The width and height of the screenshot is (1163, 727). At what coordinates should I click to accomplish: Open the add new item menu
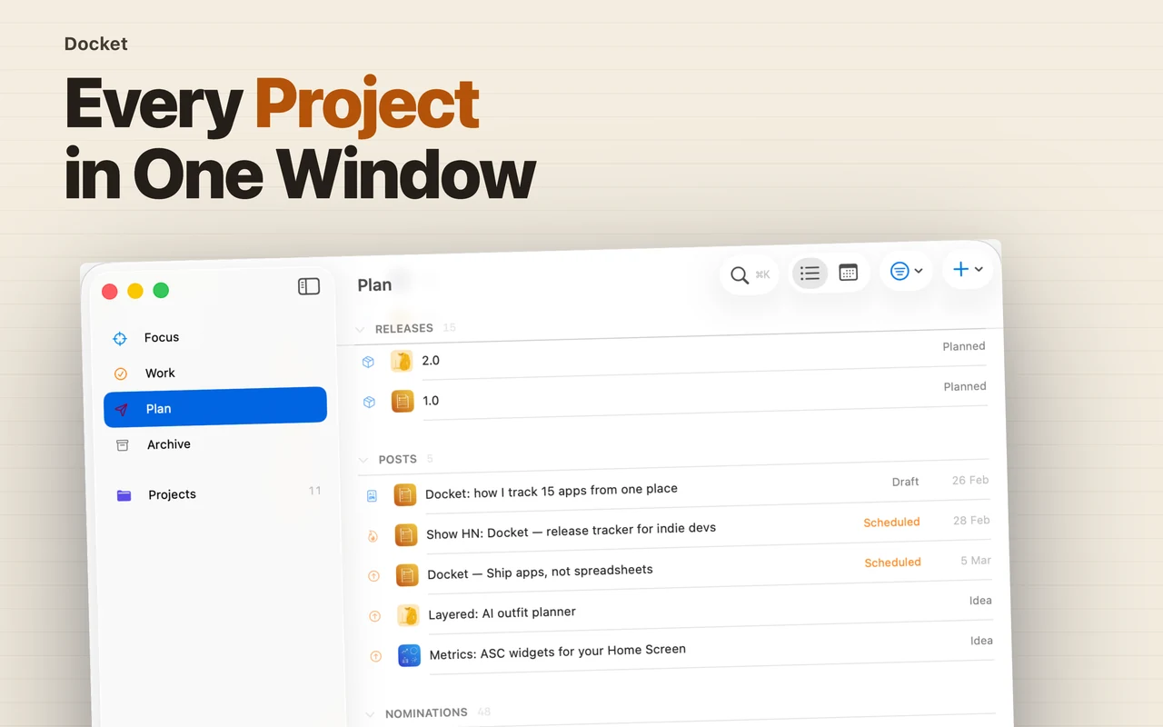[968, 269]
